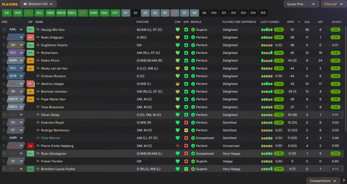The width and height of the screenshot is (347, 184).
Task: Click the person icon beside Guglielmo Vicario
Action: [38, 45]
